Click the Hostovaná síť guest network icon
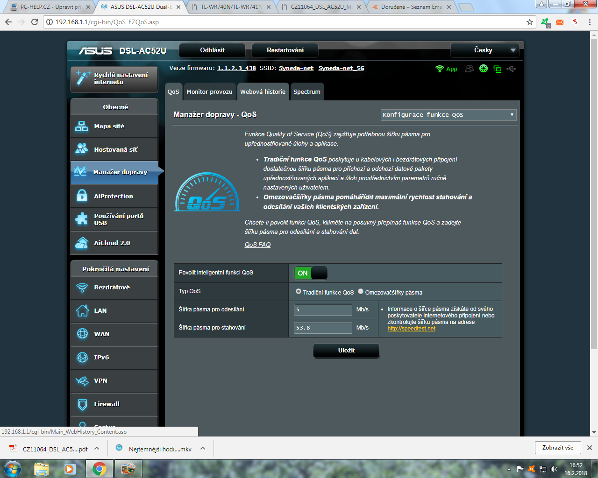Image resolution: width=598 pixels, height=478 pixels. [82, 149]
